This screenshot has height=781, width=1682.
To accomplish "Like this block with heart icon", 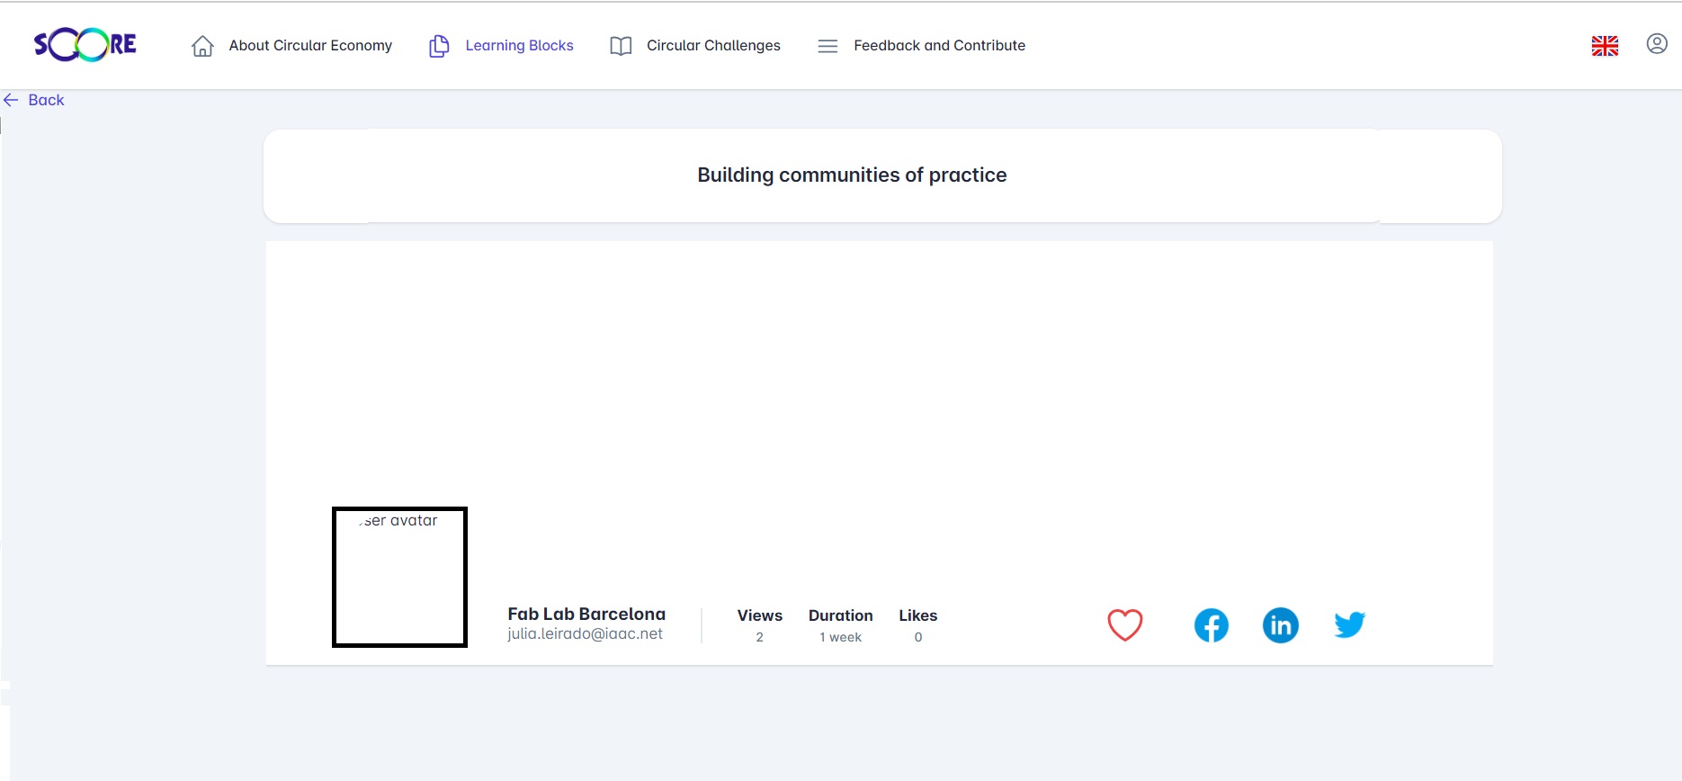I will click(x=1124, y=624).
